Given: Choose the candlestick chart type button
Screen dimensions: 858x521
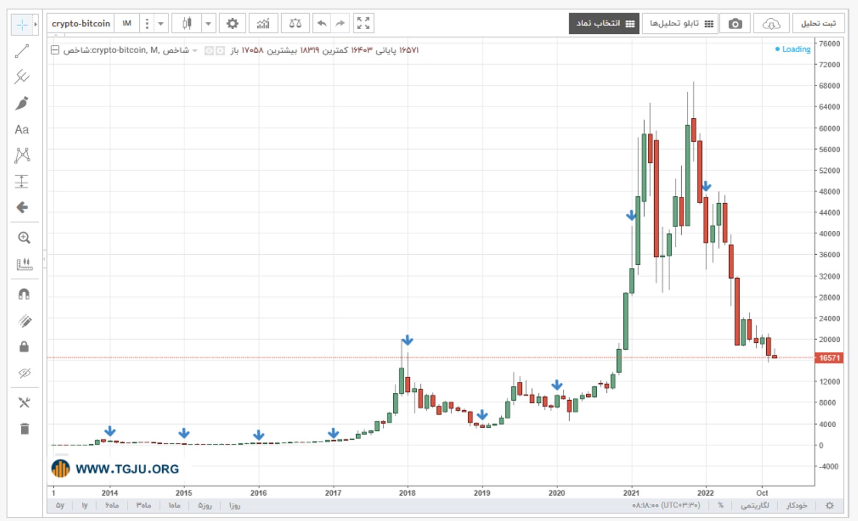Looking at the screenshot, I should (187, 23).
